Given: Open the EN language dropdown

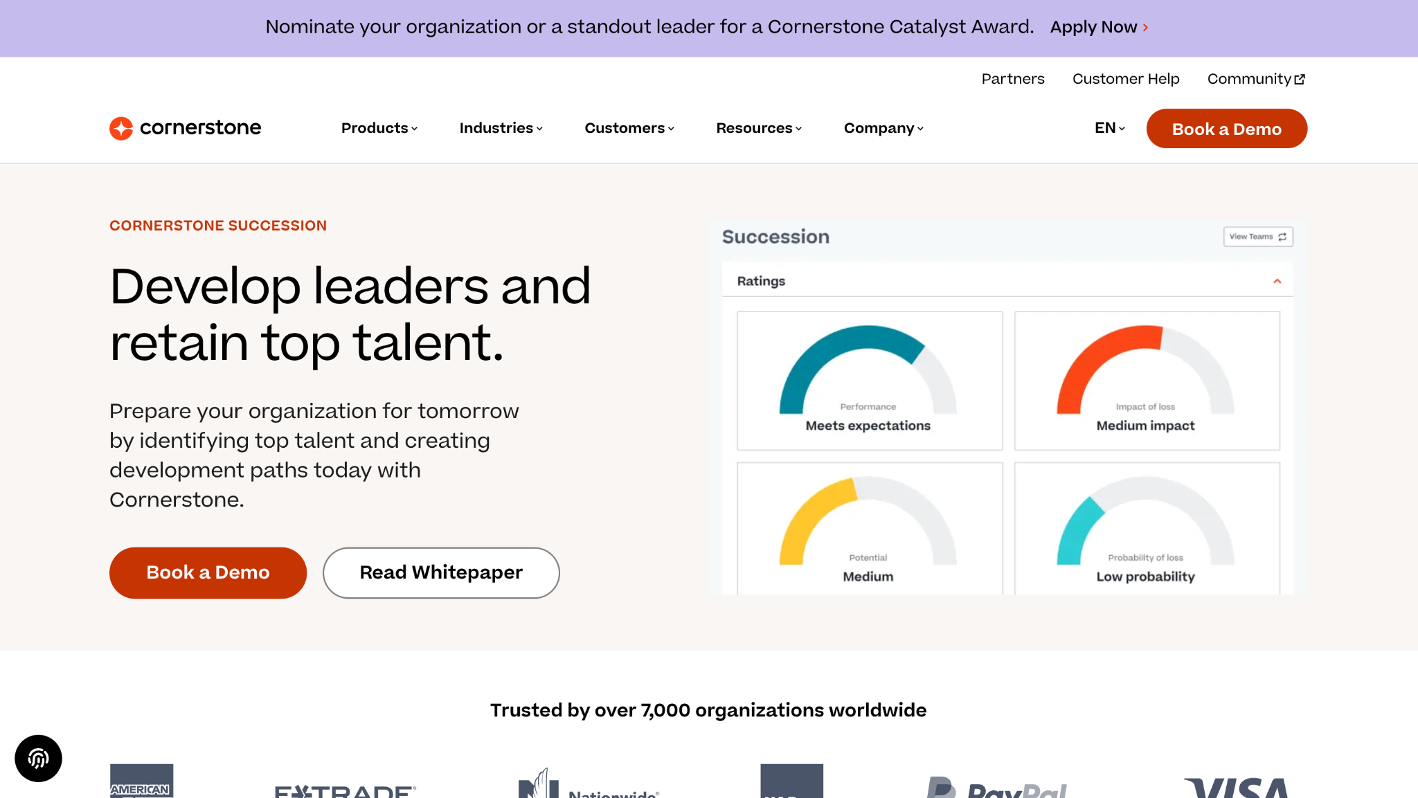Looking at the screenshot, I should point(1110,128).
